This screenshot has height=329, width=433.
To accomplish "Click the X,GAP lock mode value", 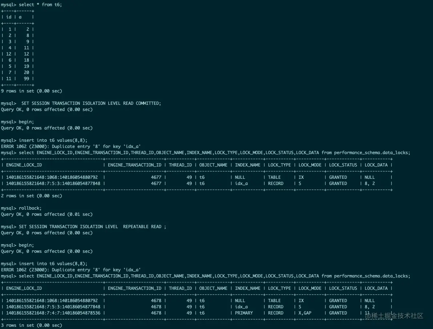I will point(305,313).
